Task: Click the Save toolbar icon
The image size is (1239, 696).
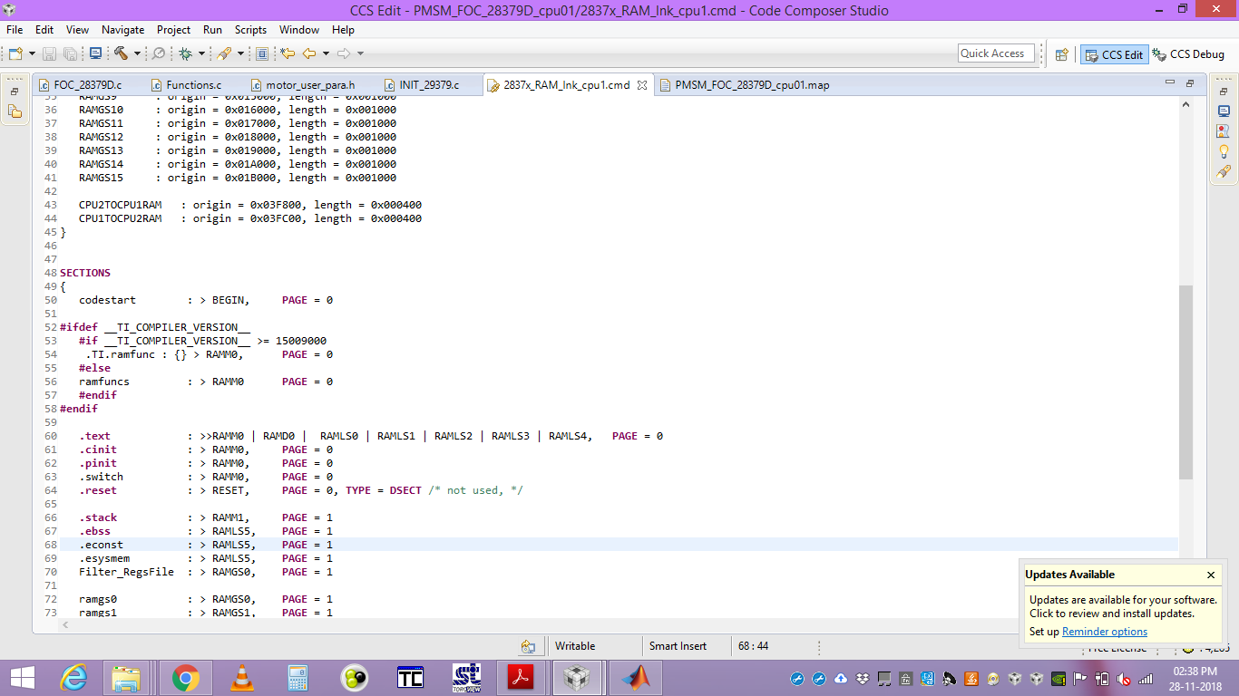Action: pyautogui.click(x=48, y=53)
